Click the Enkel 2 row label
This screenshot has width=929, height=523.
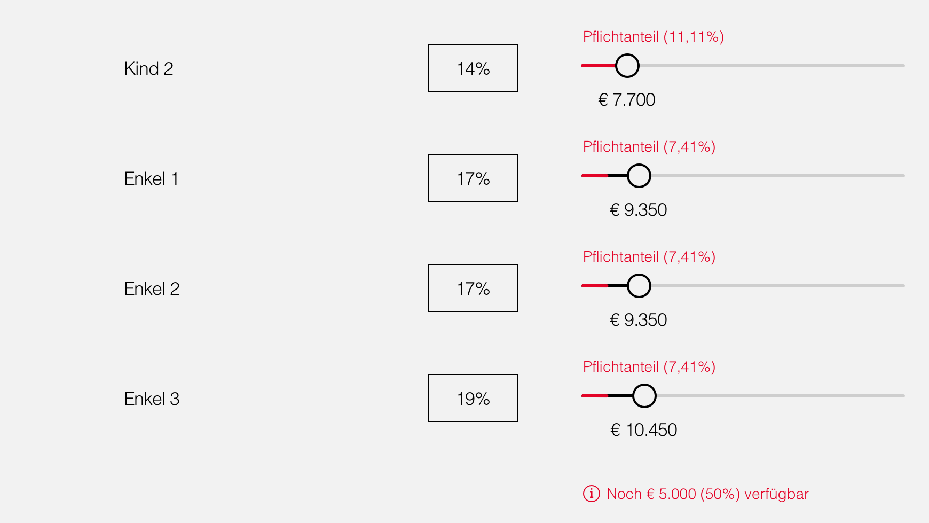(152, 288)
